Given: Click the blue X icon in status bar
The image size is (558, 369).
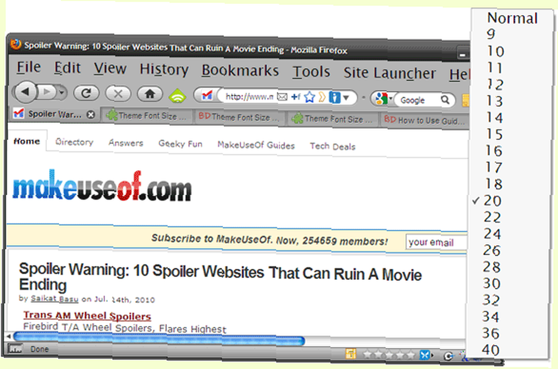Looking at the screenshot, I should (425, 355).
